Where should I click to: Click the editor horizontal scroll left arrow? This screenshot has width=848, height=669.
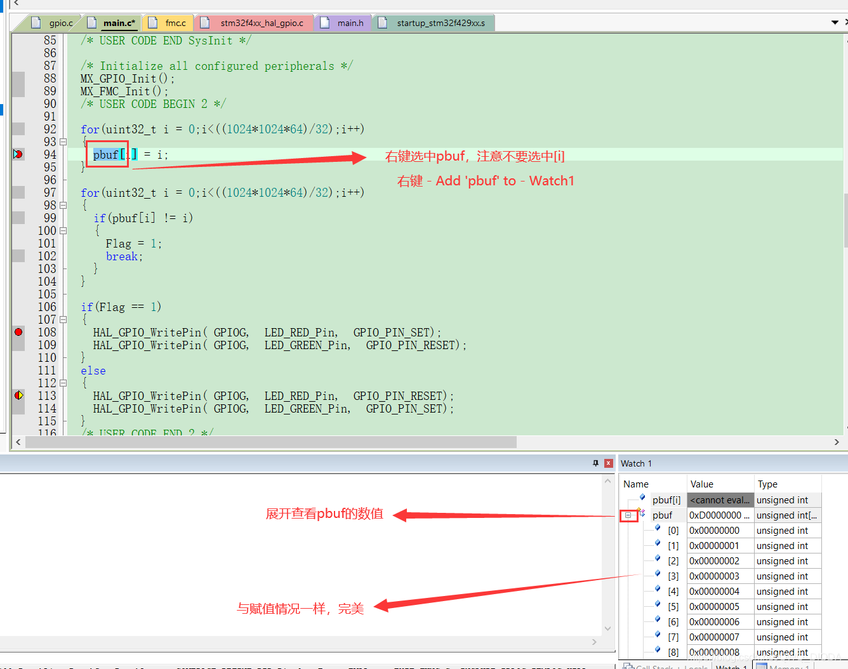[18, 442]
